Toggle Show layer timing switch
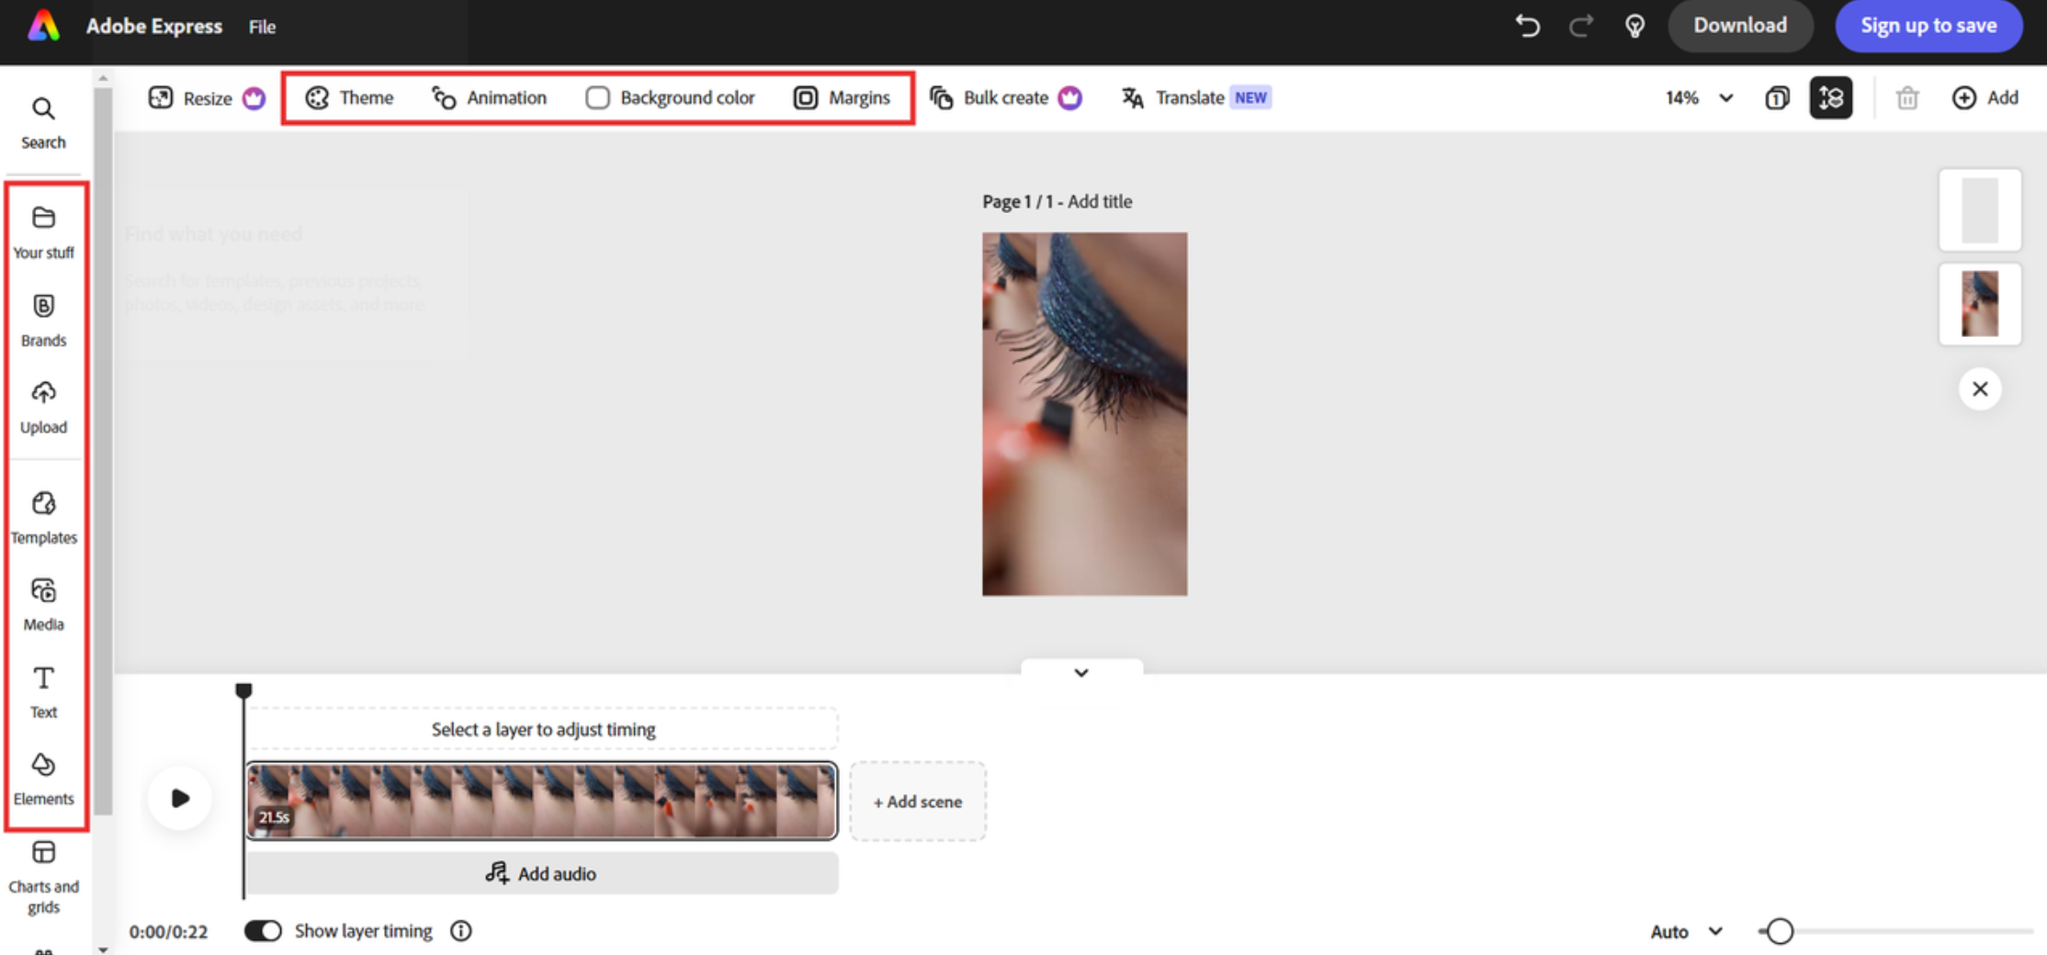Viewport: 2047px width, 955px height. pos(263,930)
